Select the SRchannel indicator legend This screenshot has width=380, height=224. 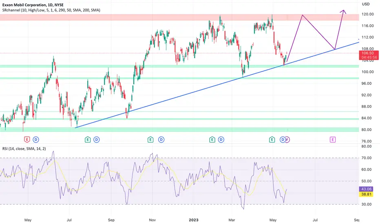coord(51,10)
